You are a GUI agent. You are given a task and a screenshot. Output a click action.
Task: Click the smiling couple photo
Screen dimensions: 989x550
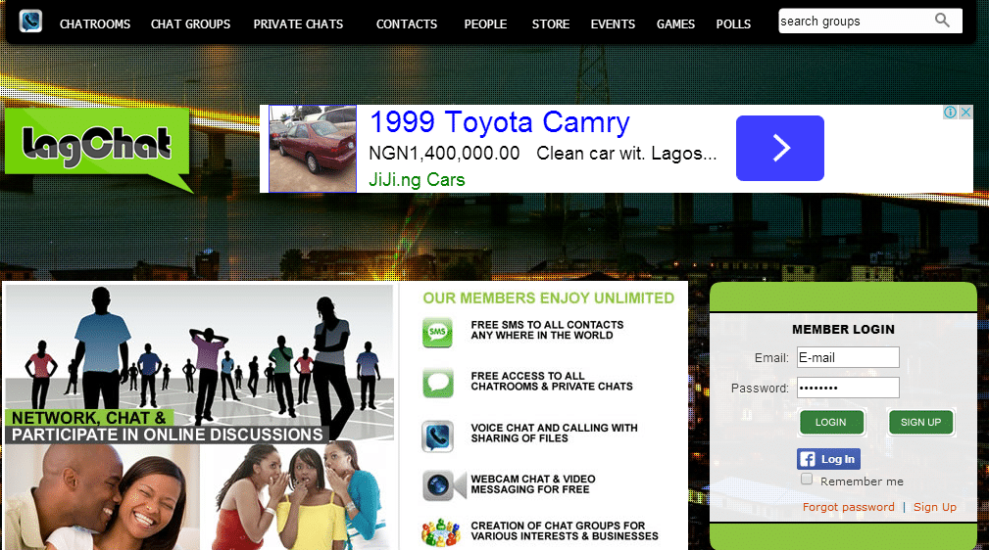pyautogui.click(x=104, y=496)
